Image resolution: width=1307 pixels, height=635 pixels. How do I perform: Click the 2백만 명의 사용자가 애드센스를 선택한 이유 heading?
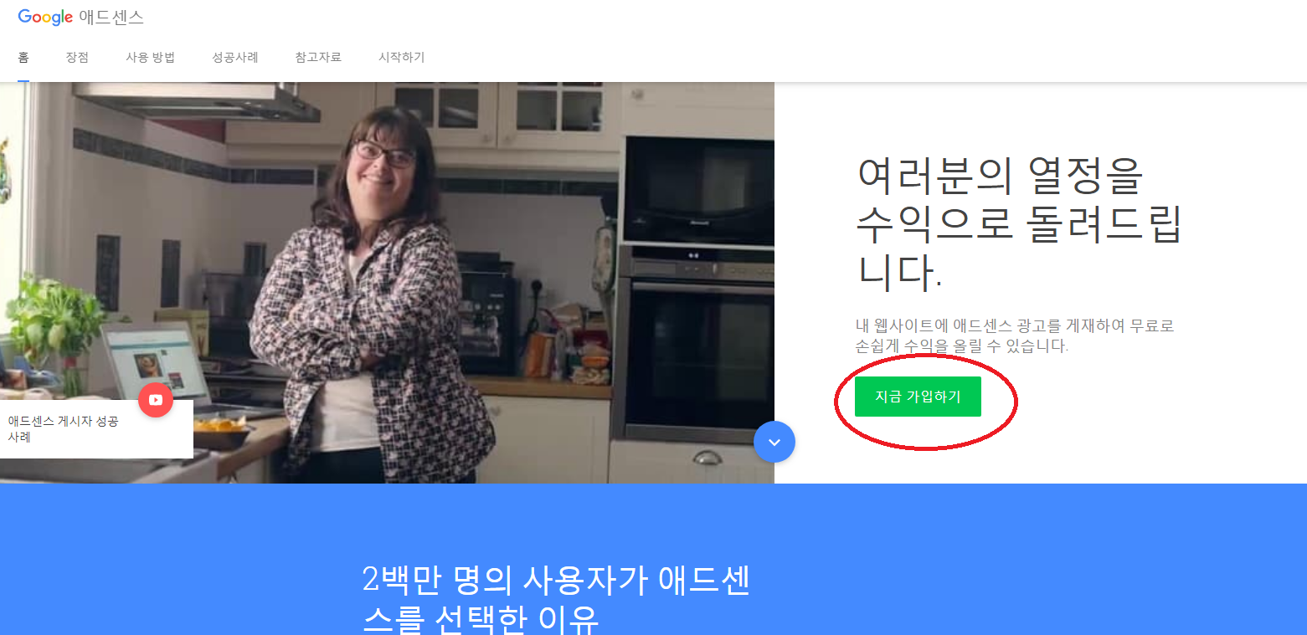tap(556, 601)
